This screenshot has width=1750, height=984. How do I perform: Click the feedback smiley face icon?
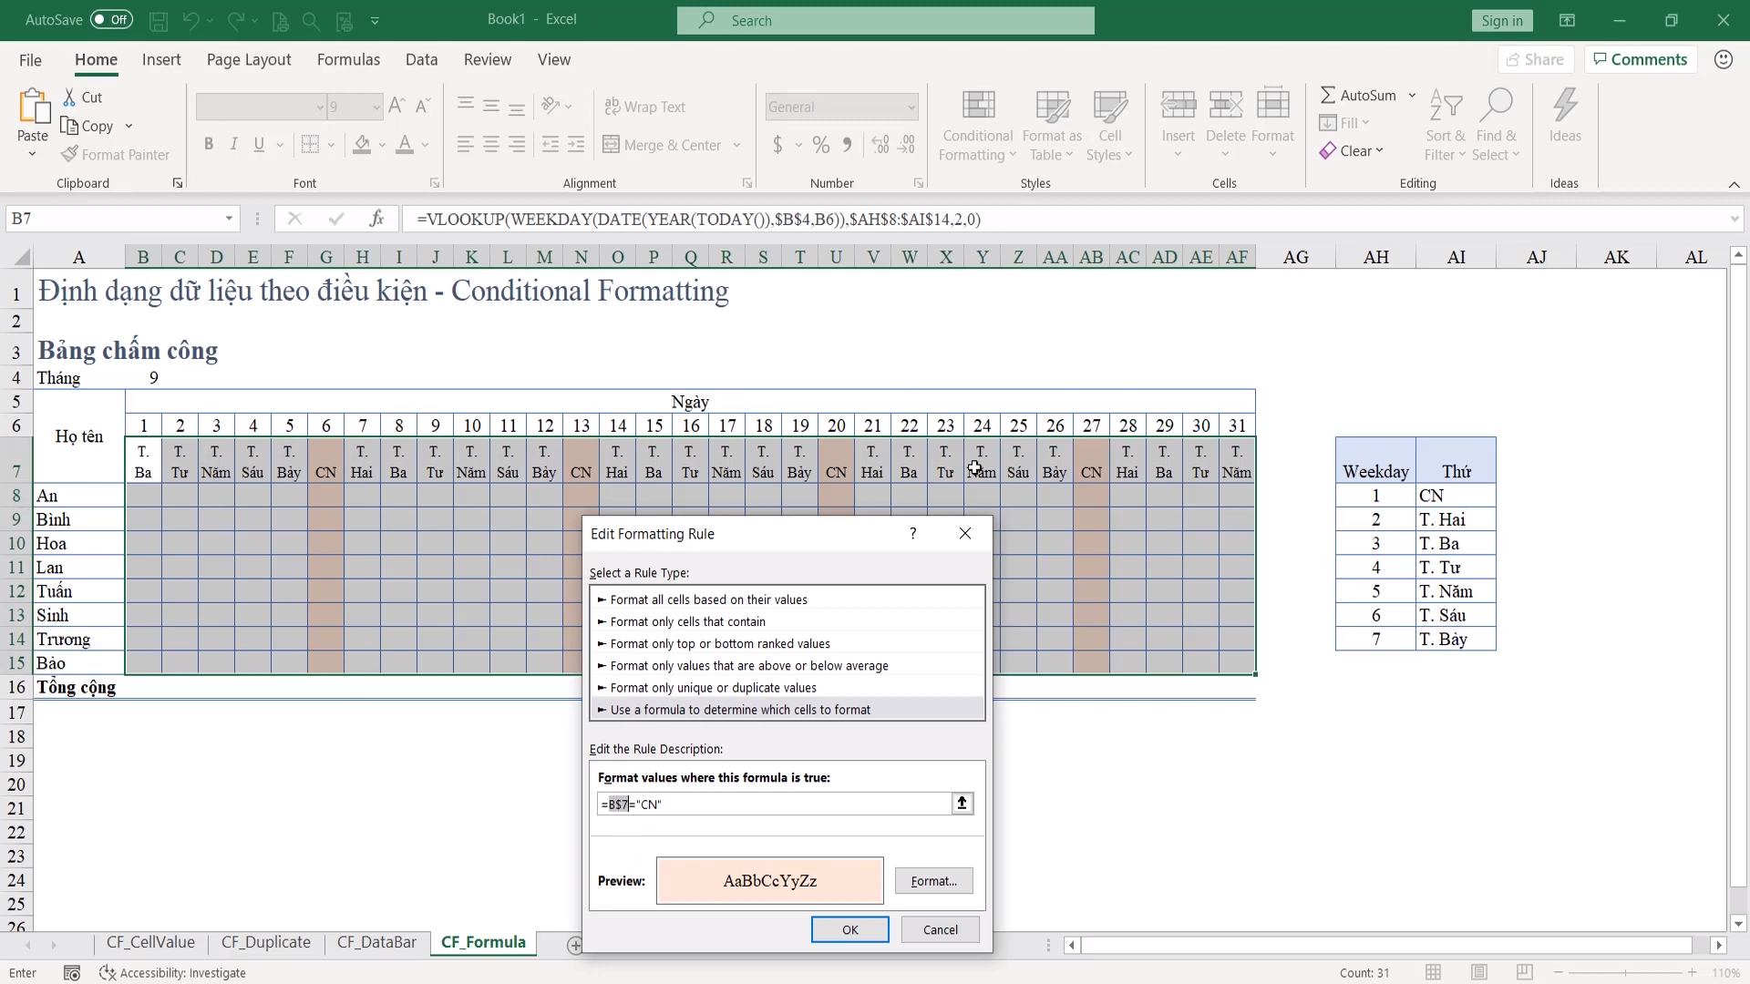[x=1723, y=59]
